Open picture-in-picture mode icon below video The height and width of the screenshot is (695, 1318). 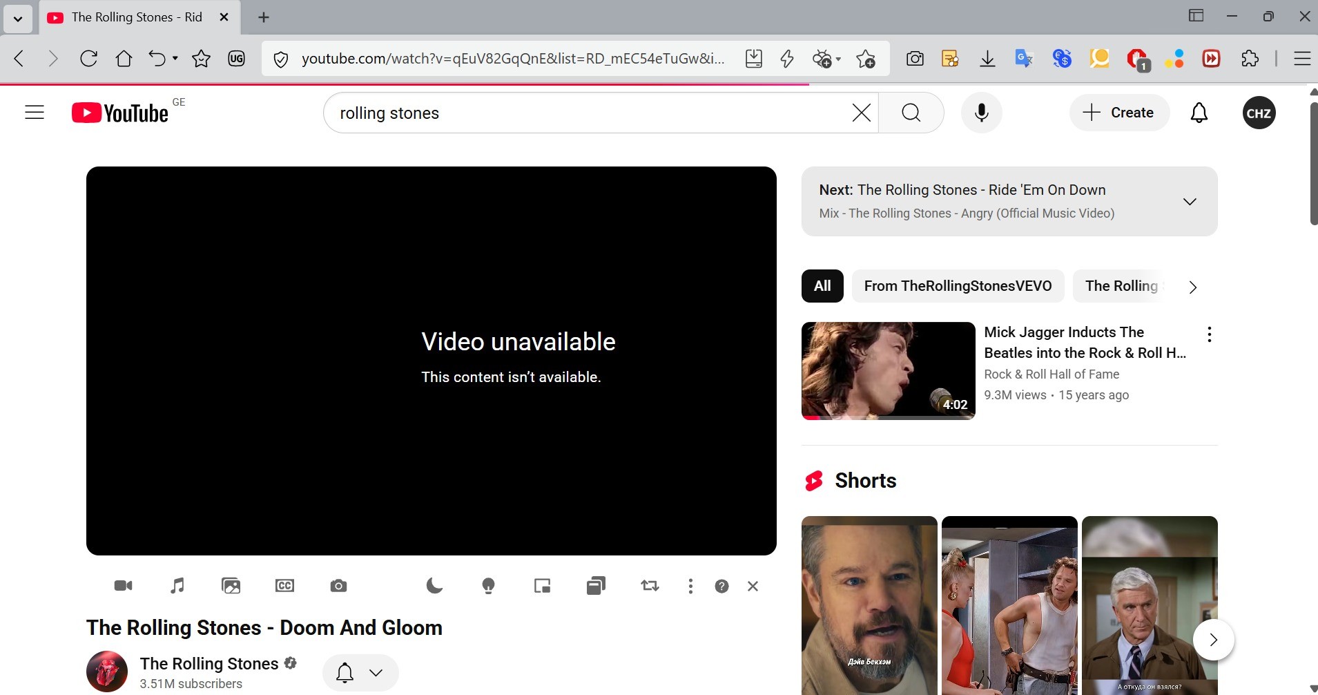point(542,586)
